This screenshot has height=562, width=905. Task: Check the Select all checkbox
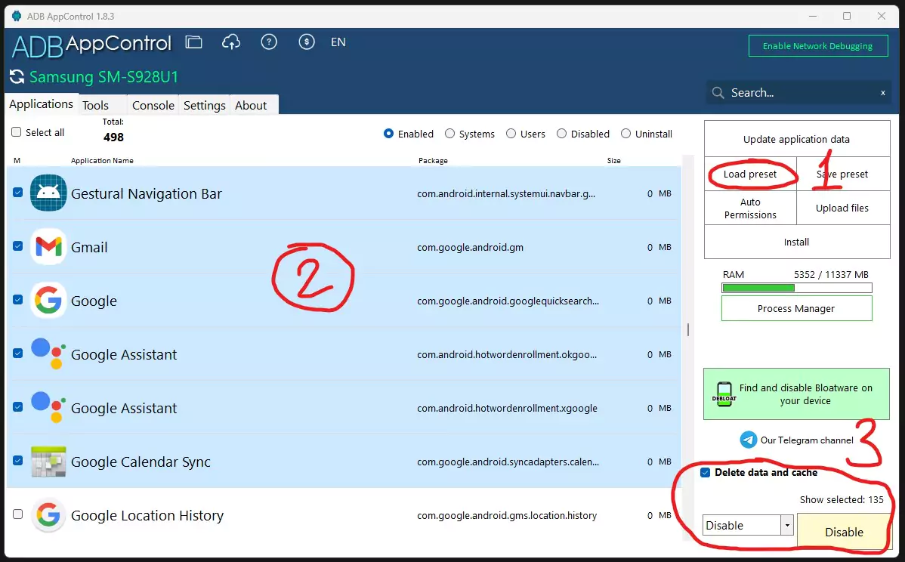click(16, 132)
